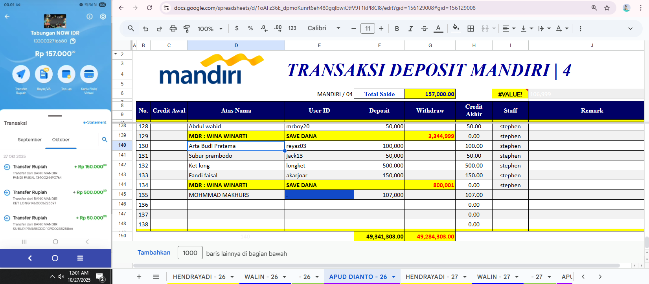Expand the merge cells dropdown arrow
This screenshot has width=649, height=284.
494,29
